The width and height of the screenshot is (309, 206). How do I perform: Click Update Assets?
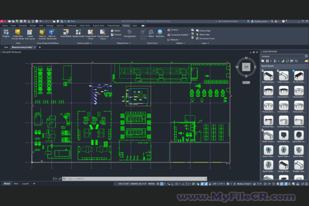pyautogui.click(x=78, y=33)
